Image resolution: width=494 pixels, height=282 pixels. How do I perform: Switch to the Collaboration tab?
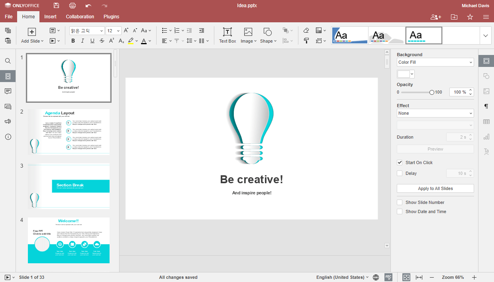pos(80,17)
